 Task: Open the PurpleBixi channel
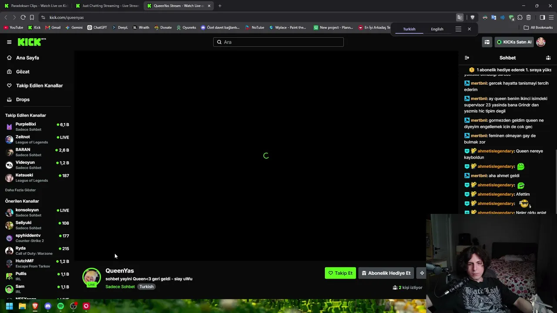click(37, 127)
